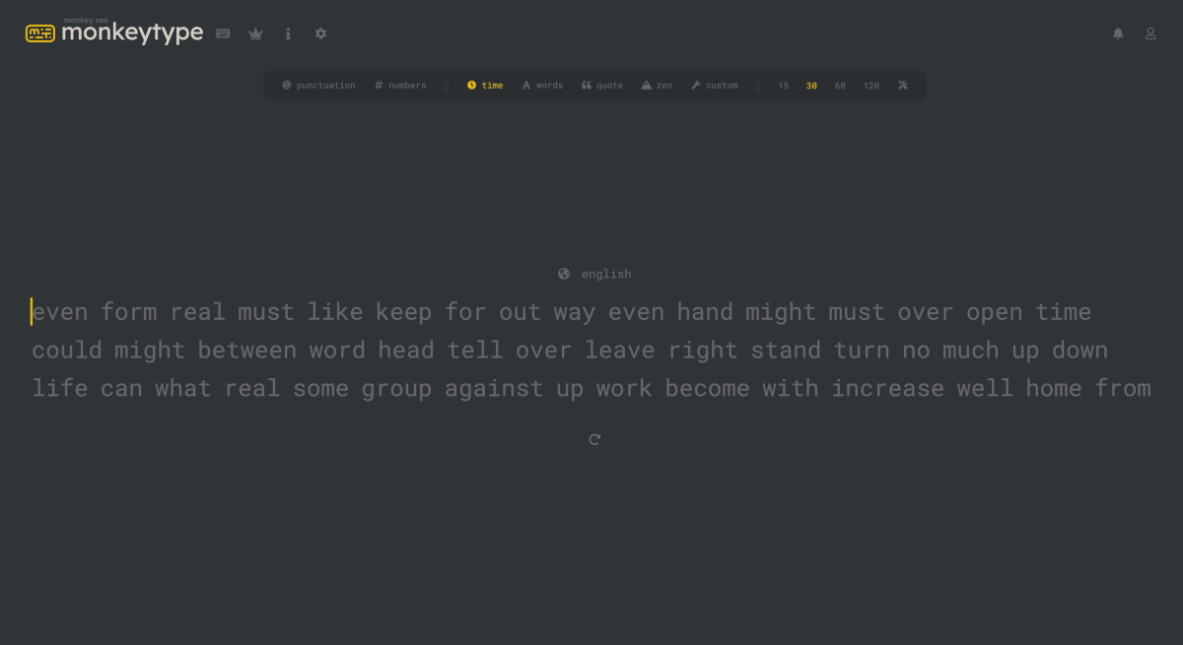Select the words mode
This screenshot has height=645, width=1183.
pyautogui.click(x=542, y=86)
